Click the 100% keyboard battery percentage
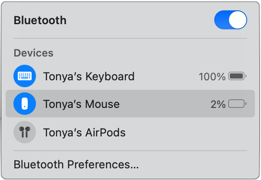 (212, 77)
